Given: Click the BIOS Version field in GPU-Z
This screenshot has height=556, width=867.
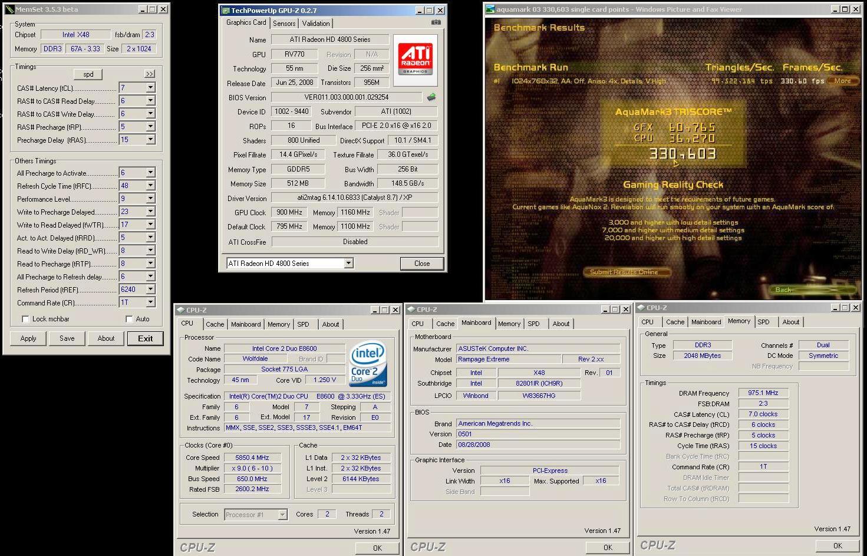Looking at the screenshot, I should click(347, 97).
